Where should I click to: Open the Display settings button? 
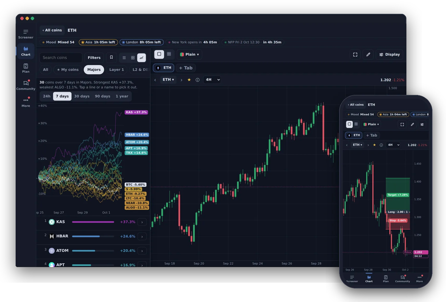(389, 55)
